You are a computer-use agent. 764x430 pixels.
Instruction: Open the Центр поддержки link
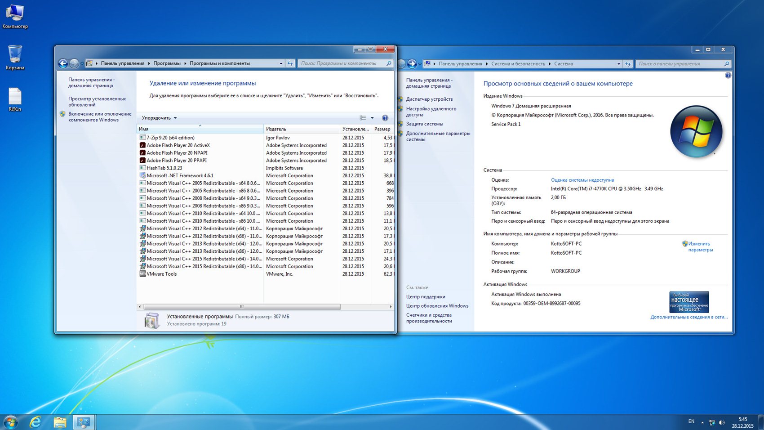pyautogui.click(x=426, y=297)
